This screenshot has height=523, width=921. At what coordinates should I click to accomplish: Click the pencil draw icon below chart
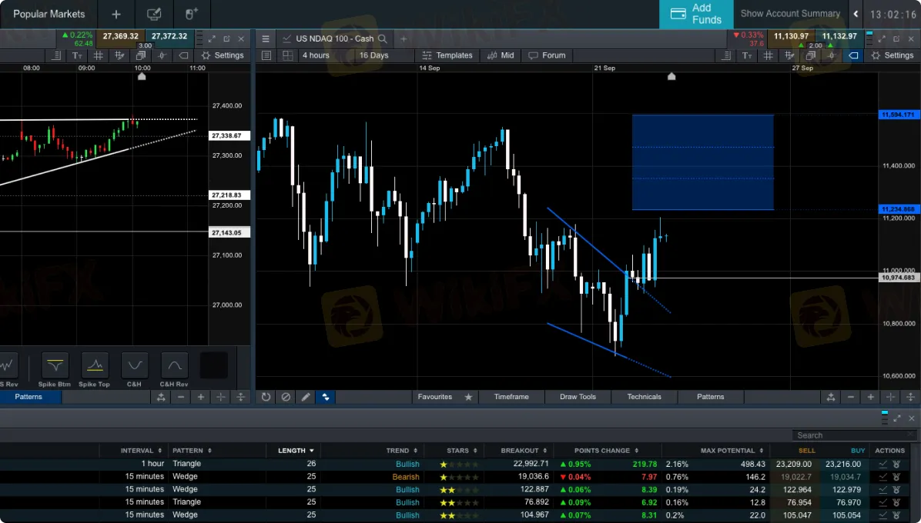(x=306, y=397)
